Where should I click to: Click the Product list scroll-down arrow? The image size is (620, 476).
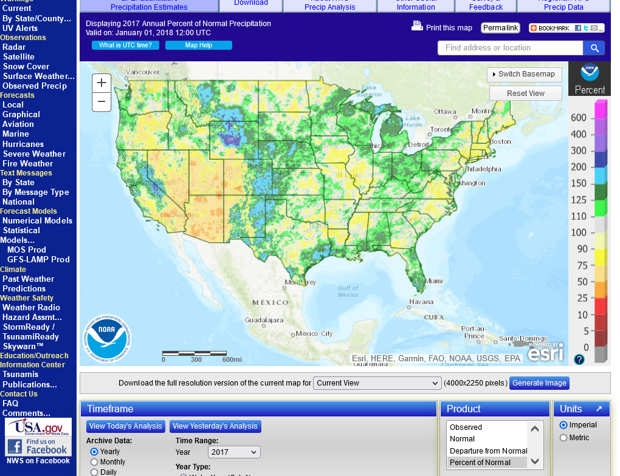(x=535, y=461)
